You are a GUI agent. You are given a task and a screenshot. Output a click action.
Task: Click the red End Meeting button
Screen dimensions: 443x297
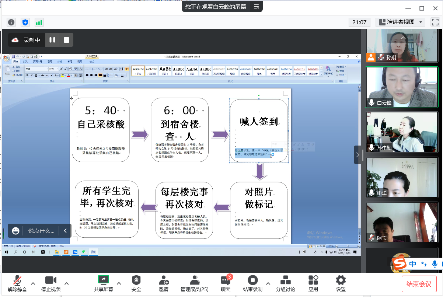tap(419, 284)
